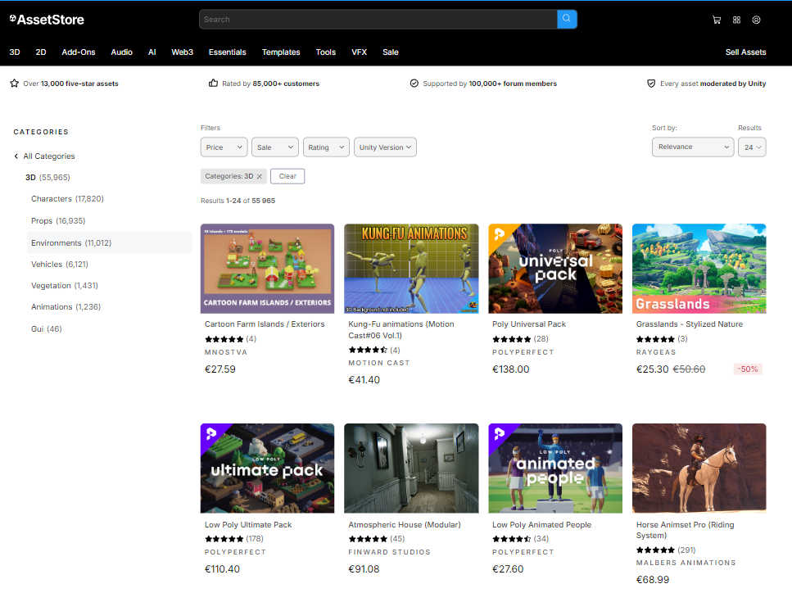
Task: Open the Sort by Relevance dropdown
Action: pos(692,147)
